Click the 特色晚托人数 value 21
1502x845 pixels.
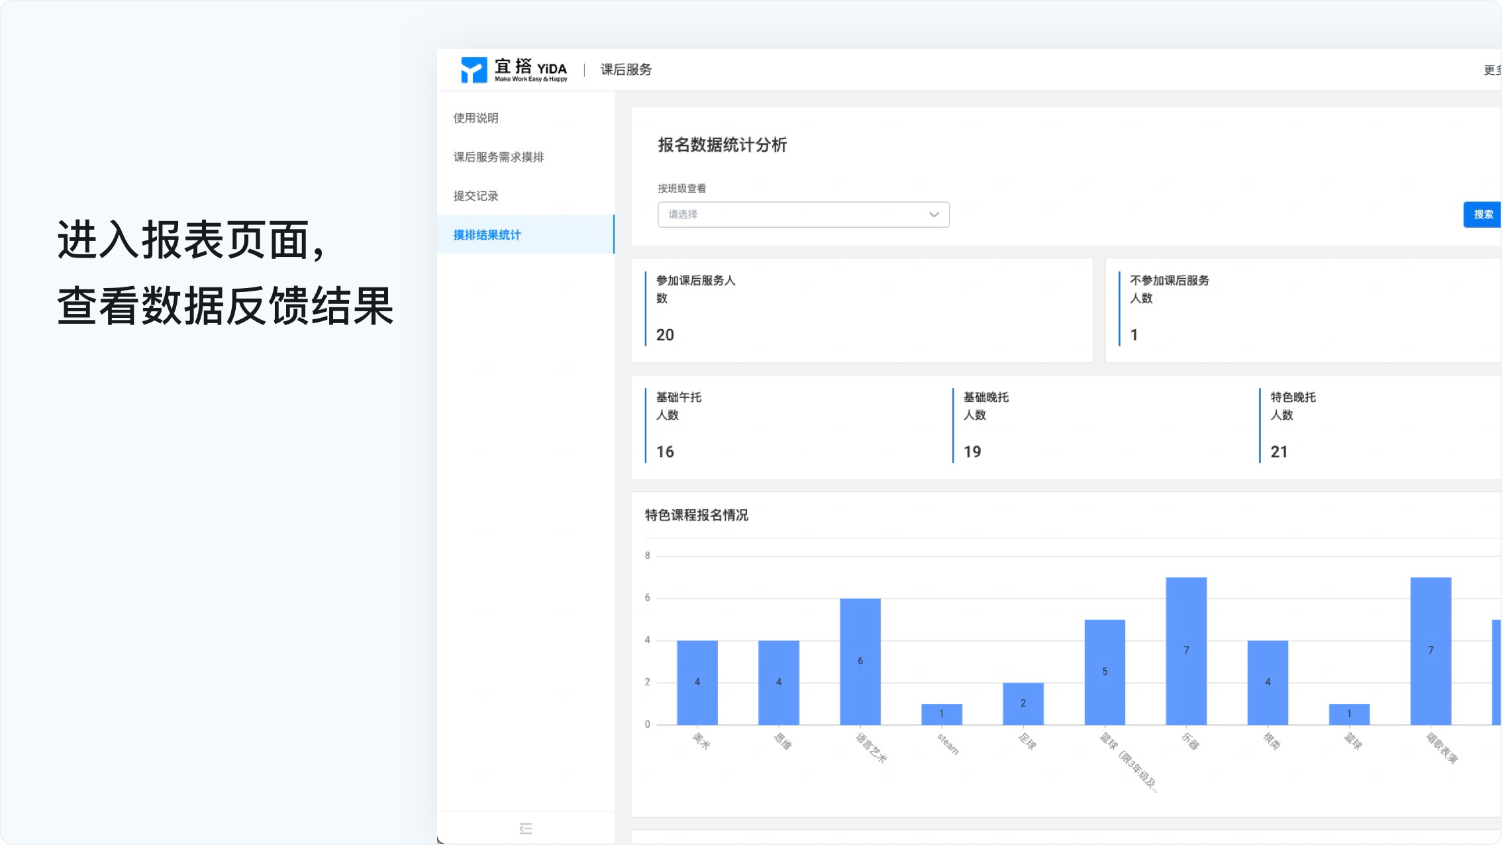pyautogui.click(x=1279, y=452)
